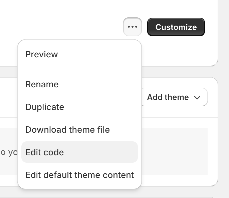Choose Rename in the actions menu
This screenshot has height=198, width=229.
click(42, 84)
